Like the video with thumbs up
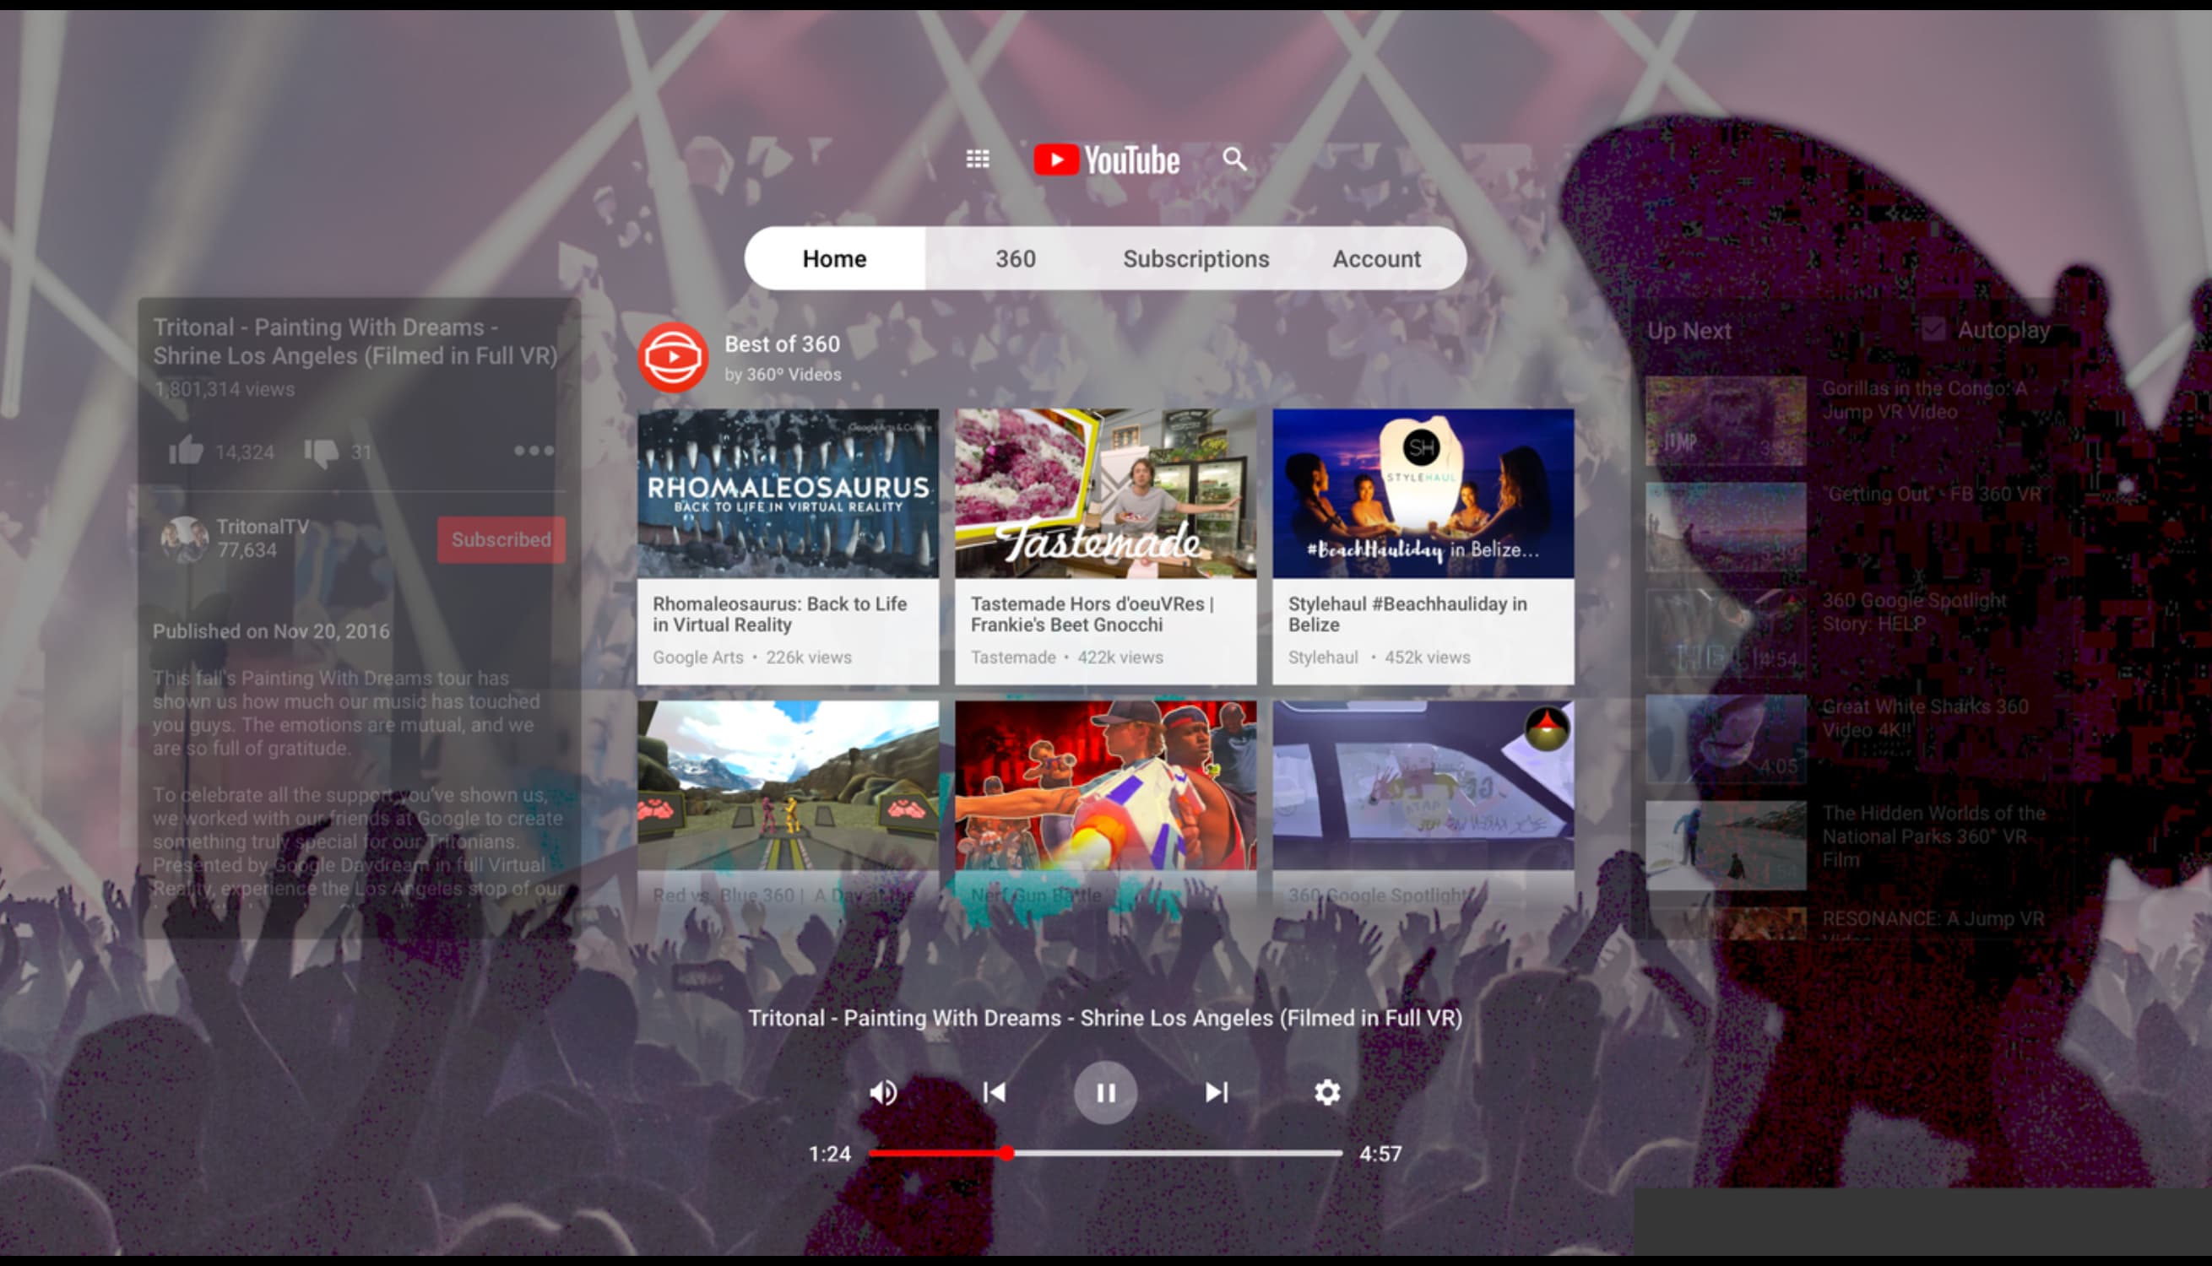Screen dimensions: 2212x1266 [x=185, y=452]
